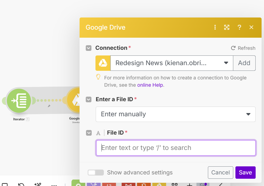Click the purple wrench tools tile
The width and height of the screenshot is (264, 186).
pos(94,184)
